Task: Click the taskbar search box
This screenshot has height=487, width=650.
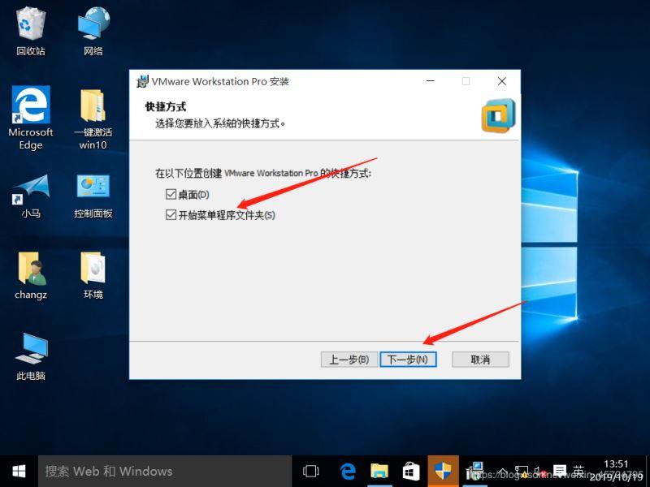Action: coord(162,471)
